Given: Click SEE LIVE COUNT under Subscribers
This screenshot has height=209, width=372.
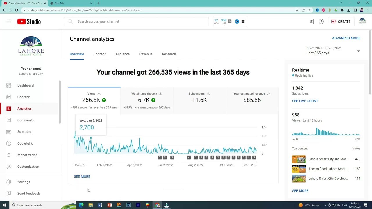Looking at the screenshot, I should coord(305,101).
